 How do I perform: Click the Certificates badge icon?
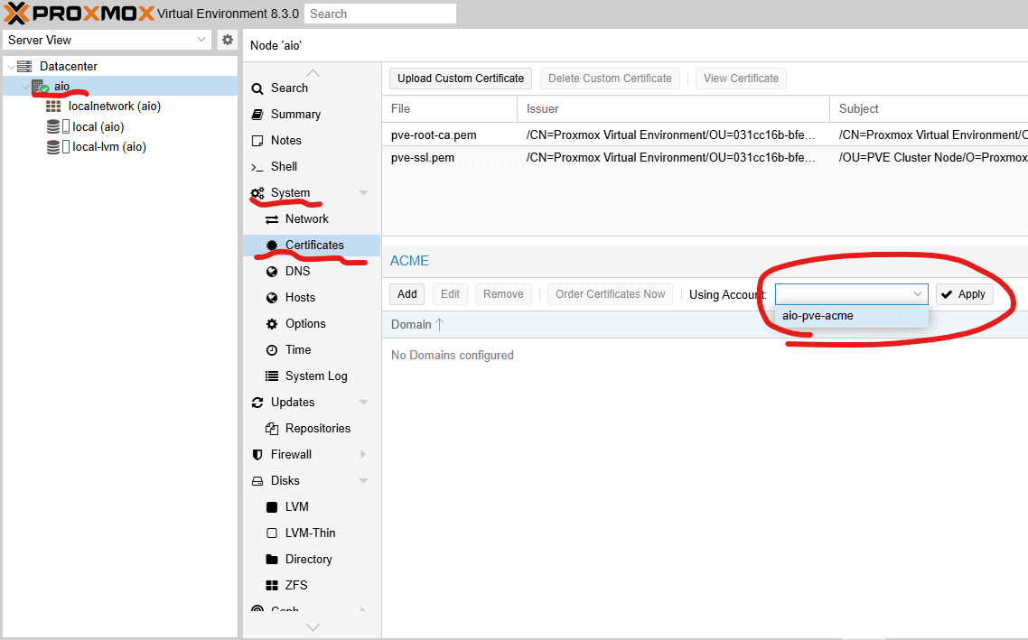coord(271,246)
